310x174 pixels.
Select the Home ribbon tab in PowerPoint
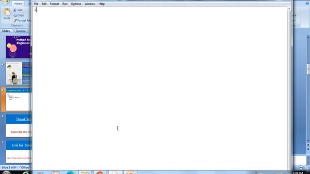(x=18, y=4)
